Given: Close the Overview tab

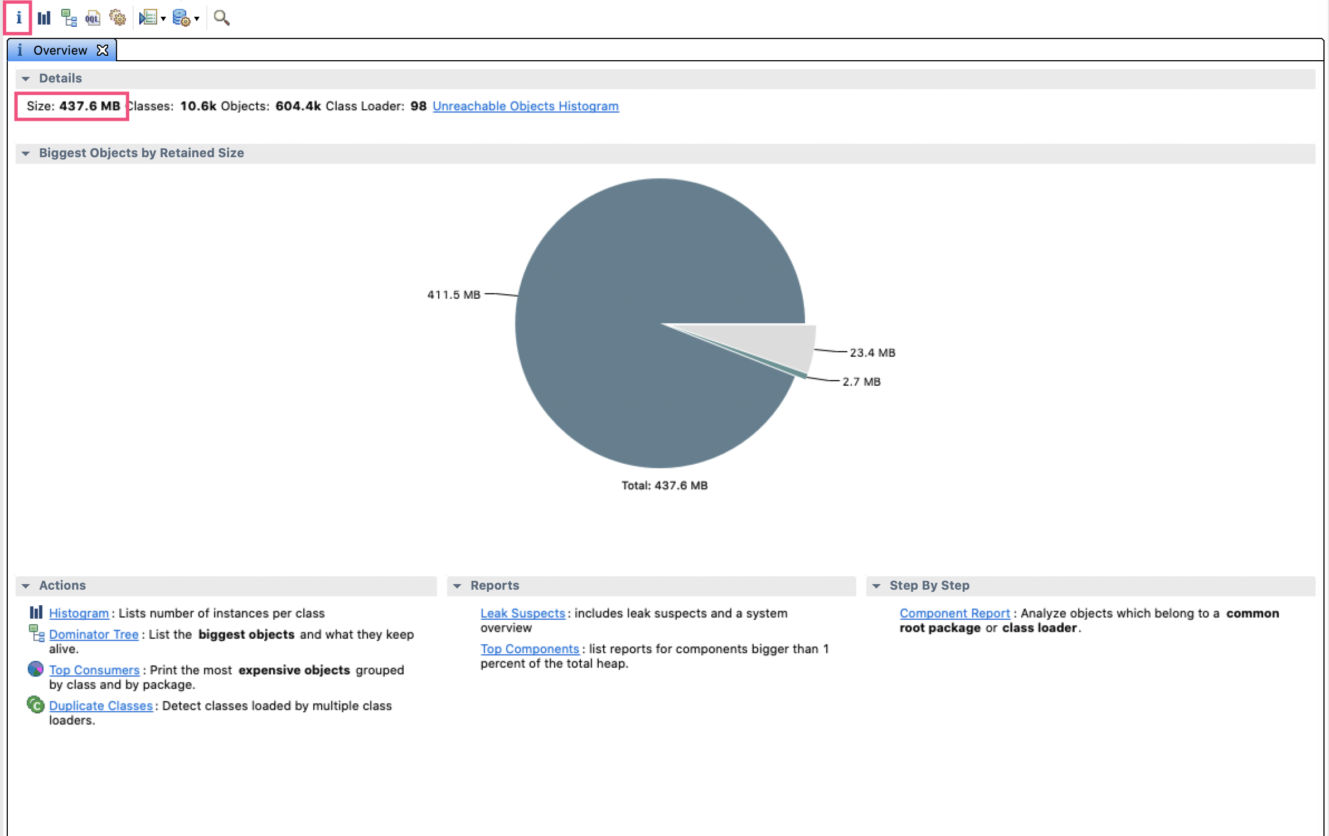Looking at the screenshot, I should click(103, 50).
